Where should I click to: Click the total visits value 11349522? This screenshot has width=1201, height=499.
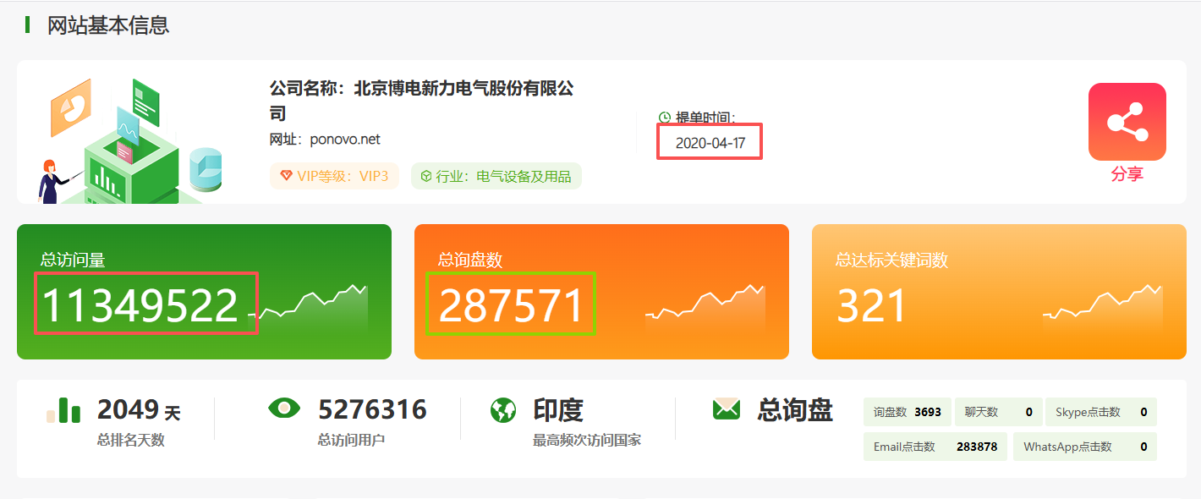(140, 305)
